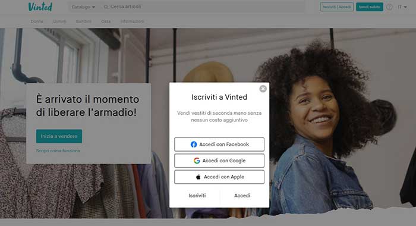Choose Accedi con Apple
The image size is (416, 226).
point(219,177)
